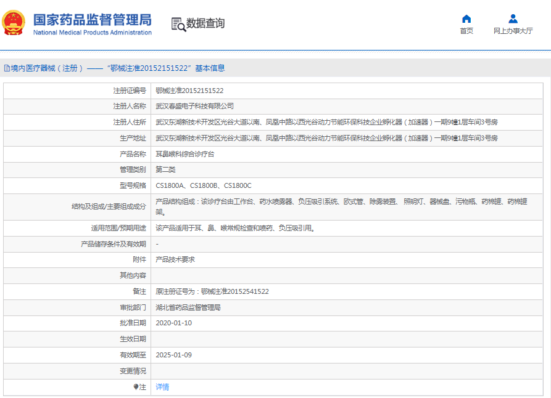Open the 详情 link in the last row

point(162,387)
